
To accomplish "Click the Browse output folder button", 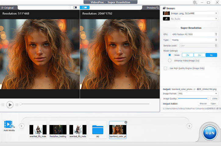I will click(203, 104).
